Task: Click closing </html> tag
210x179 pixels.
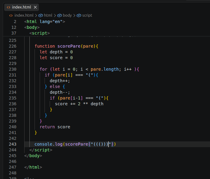Action: pos(33,167)
